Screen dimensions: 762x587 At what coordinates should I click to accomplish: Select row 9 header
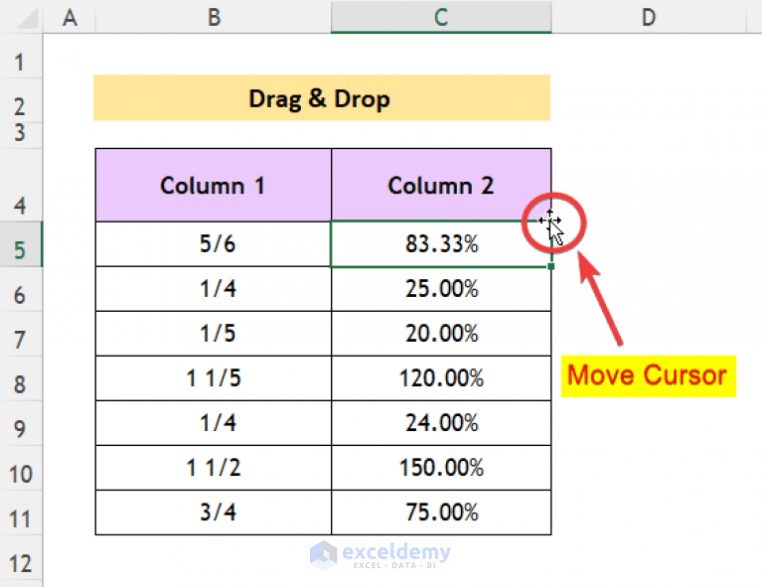(x=21, y=423)
